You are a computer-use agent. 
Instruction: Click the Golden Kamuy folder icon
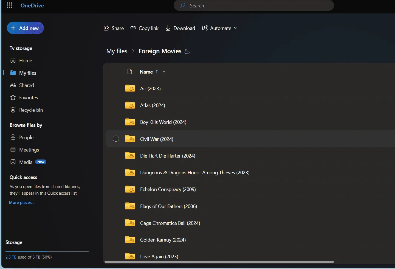(130, 240)
